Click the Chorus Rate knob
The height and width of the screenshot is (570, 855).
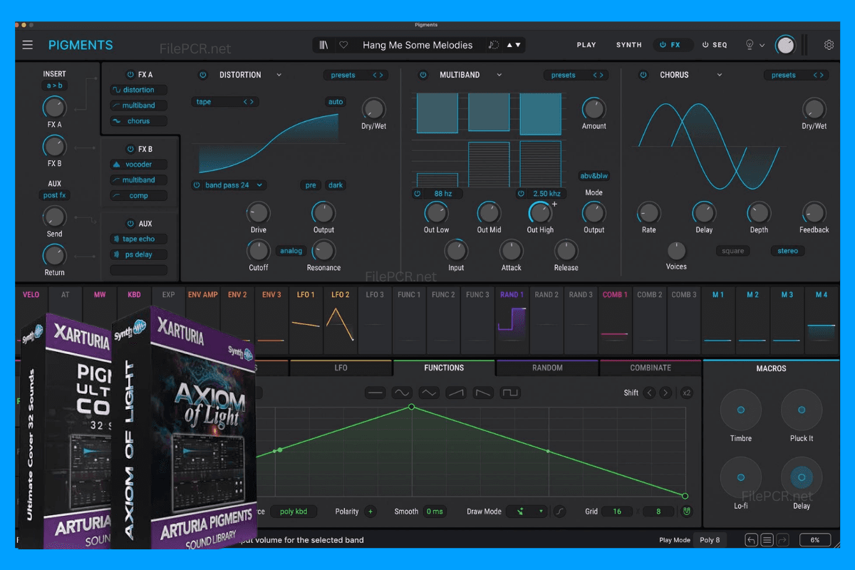tap(648, 212)
